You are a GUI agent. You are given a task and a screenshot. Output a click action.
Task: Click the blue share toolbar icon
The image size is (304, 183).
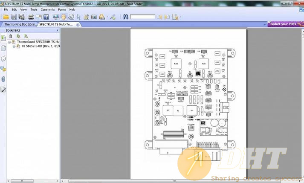46,17
